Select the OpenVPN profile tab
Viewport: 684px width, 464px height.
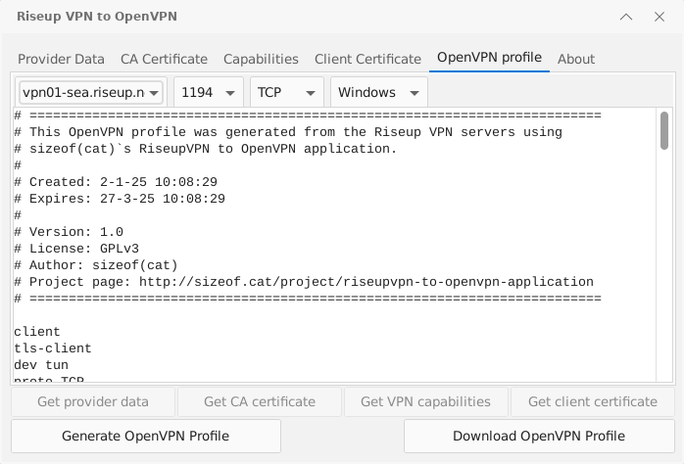489,58
